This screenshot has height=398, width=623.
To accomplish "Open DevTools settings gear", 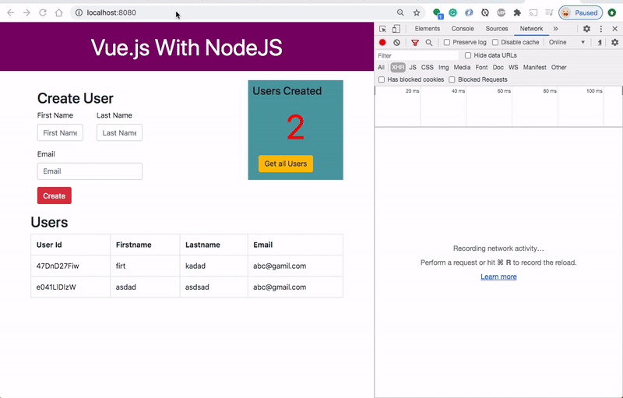I will [x=586, y=29].
